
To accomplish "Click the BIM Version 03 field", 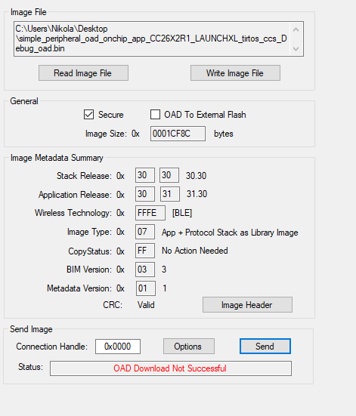I will coord(145,270).
